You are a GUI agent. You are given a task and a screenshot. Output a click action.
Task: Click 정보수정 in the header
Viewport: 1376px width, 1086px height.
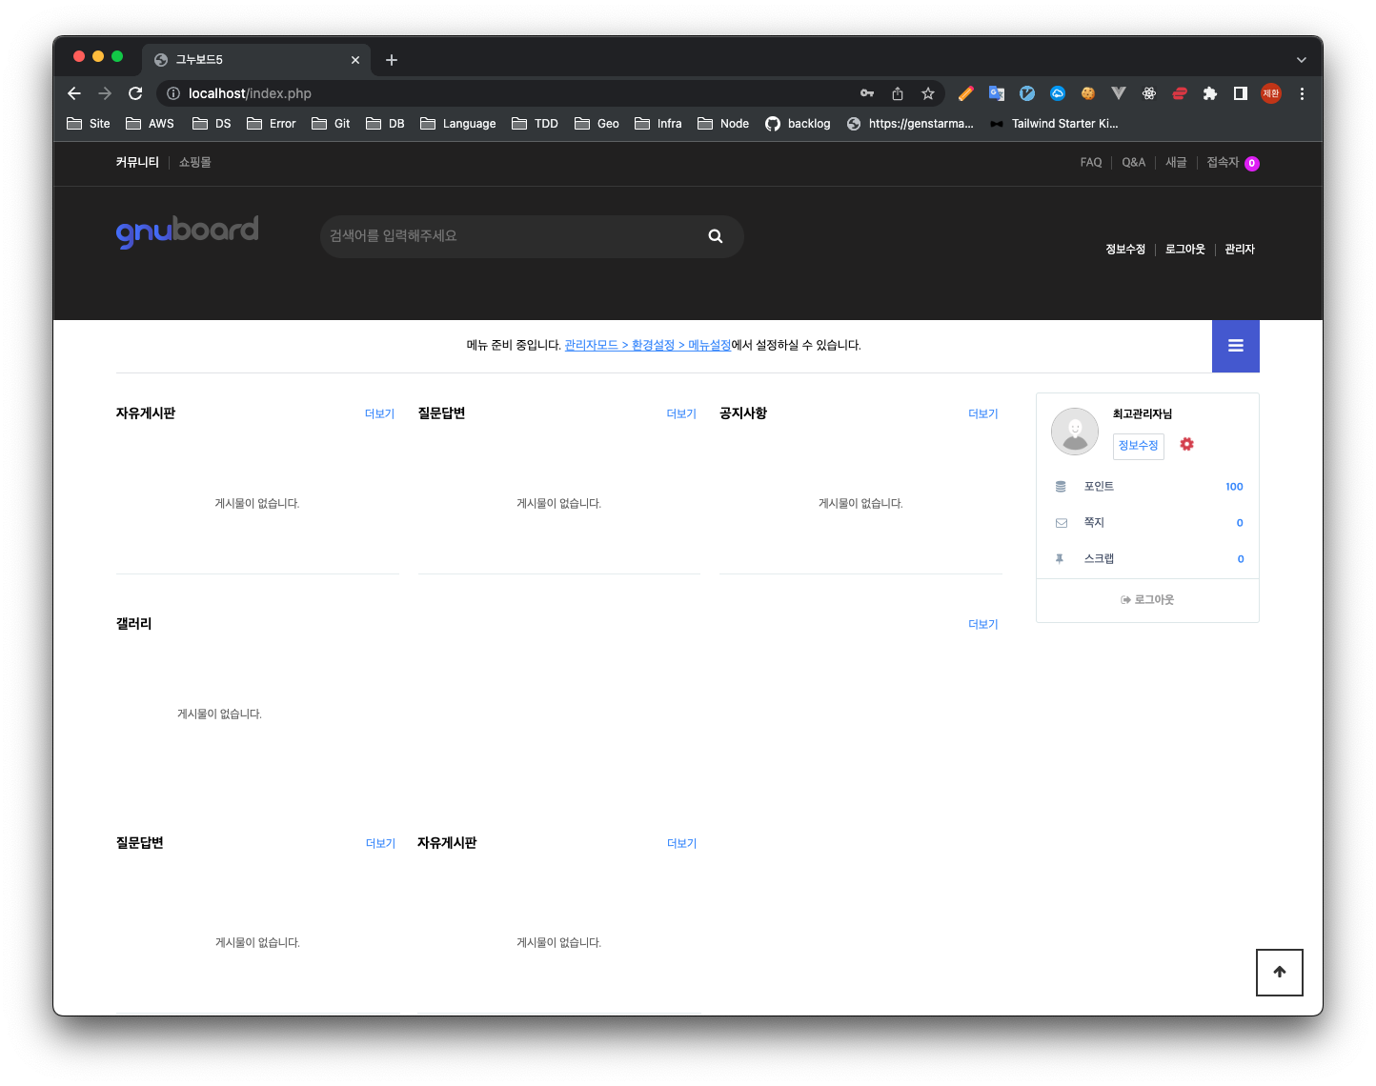pos(1125,250)
